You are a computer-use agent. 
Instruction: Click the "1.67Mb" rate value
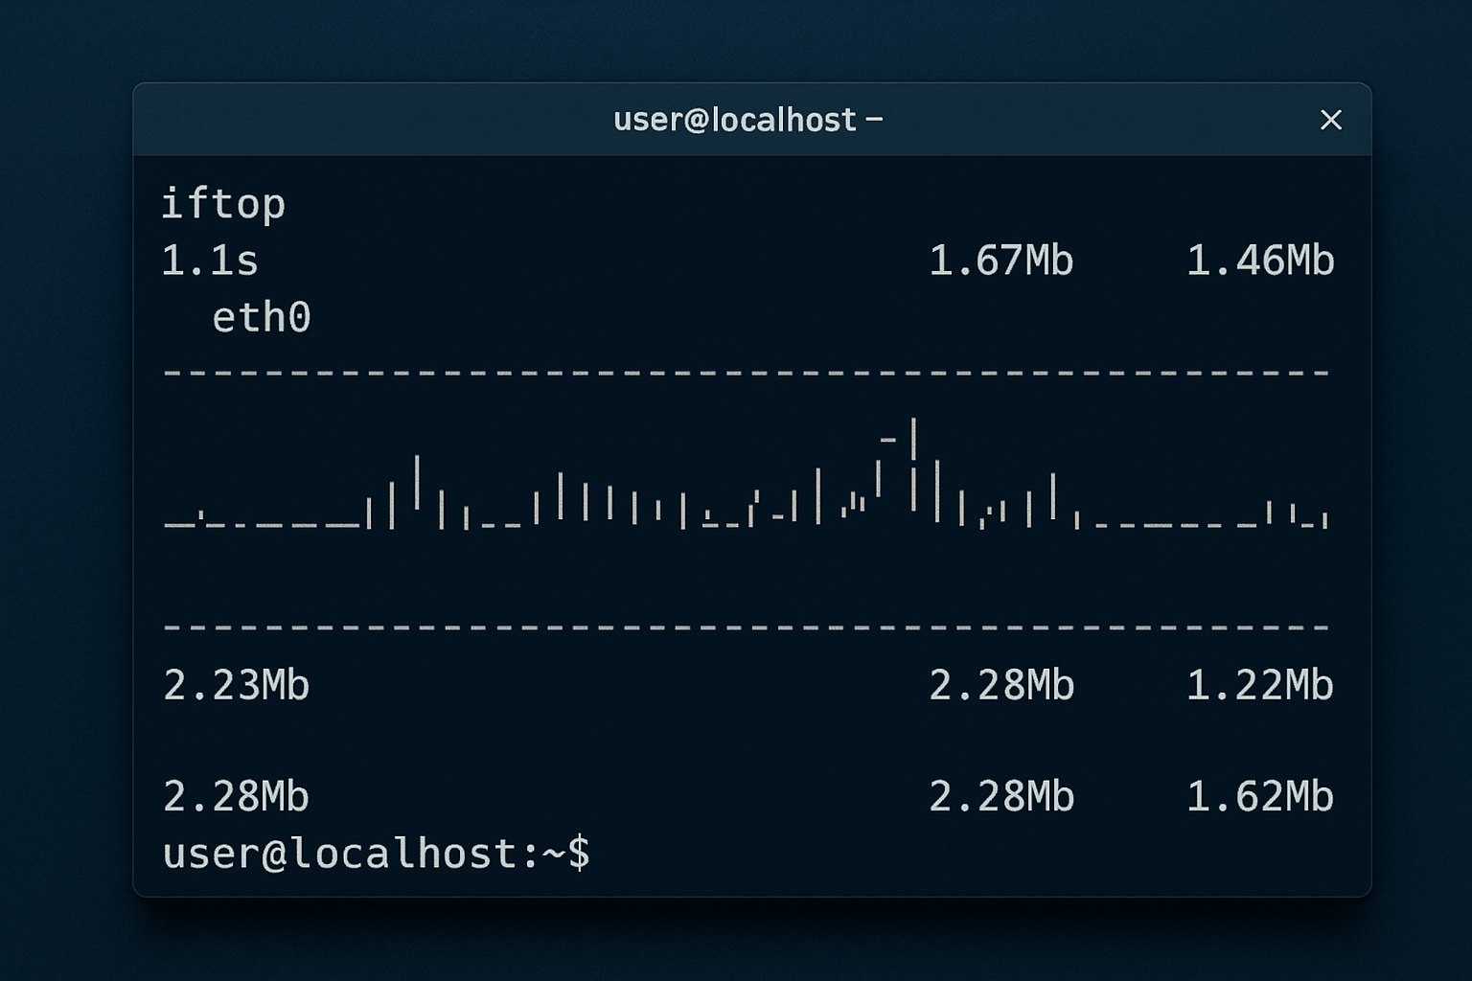[1001, 261]
